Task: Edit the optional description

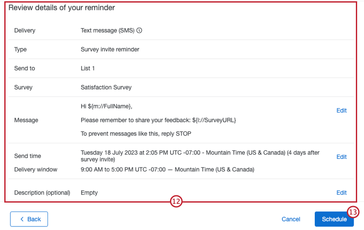Action: coord(341,193)
